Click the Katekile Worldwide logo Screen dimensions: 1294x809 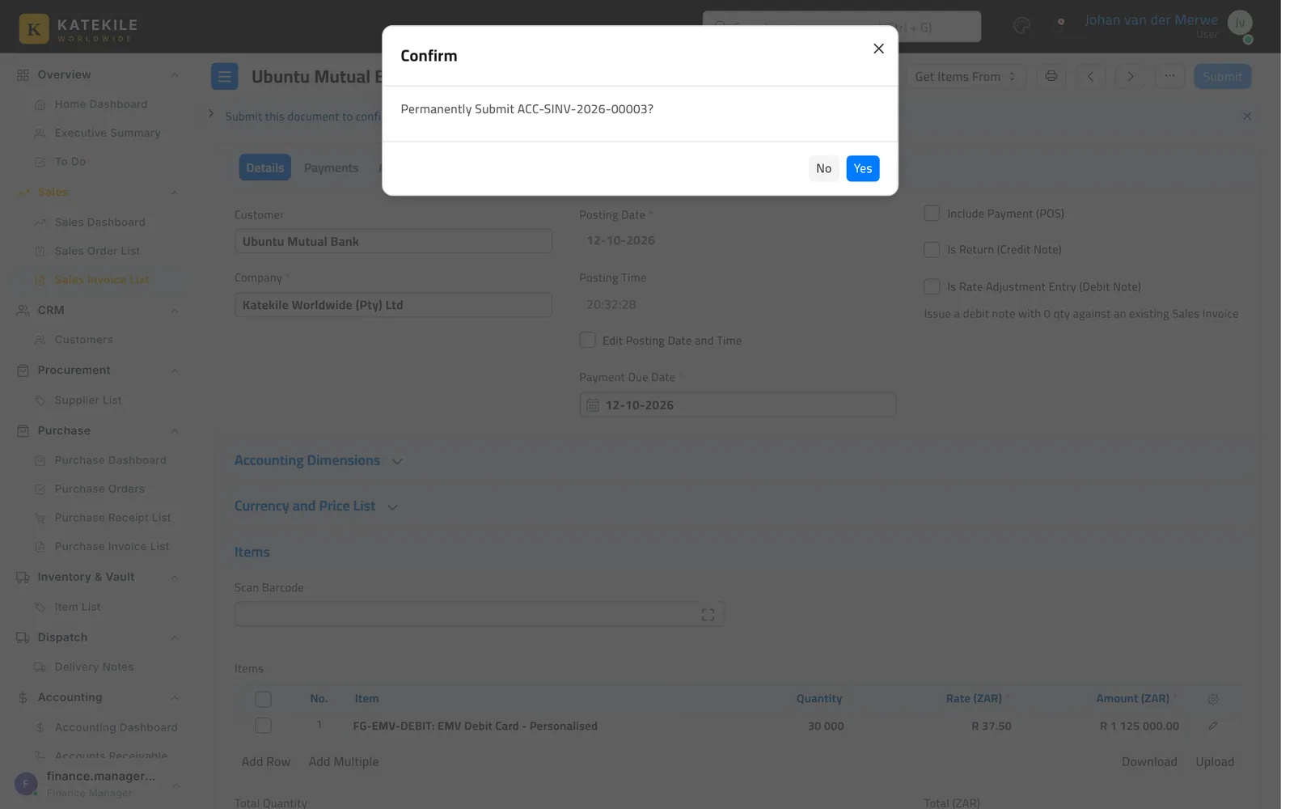[x=78, y=29]
